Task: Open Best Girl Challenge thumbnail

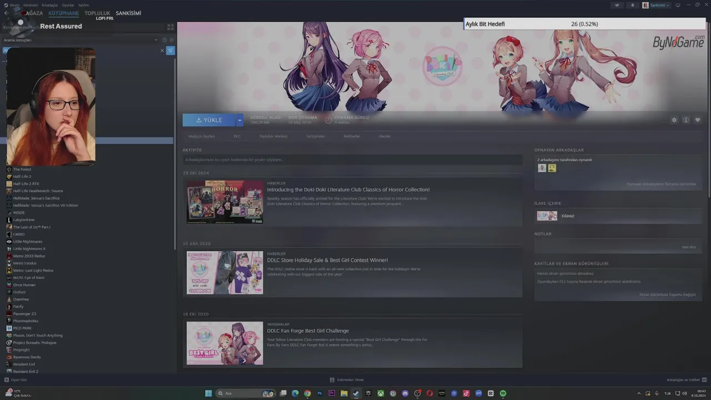Action: coord(225,343)
